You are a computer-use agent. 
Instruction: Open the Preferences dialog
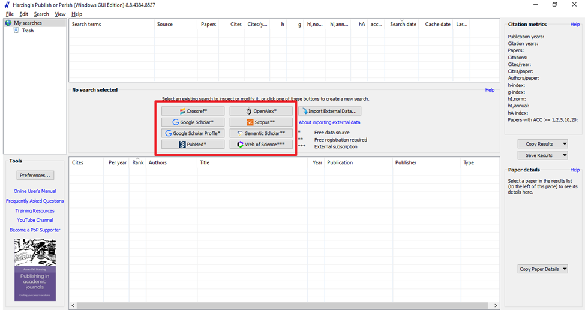coord(35,175)
